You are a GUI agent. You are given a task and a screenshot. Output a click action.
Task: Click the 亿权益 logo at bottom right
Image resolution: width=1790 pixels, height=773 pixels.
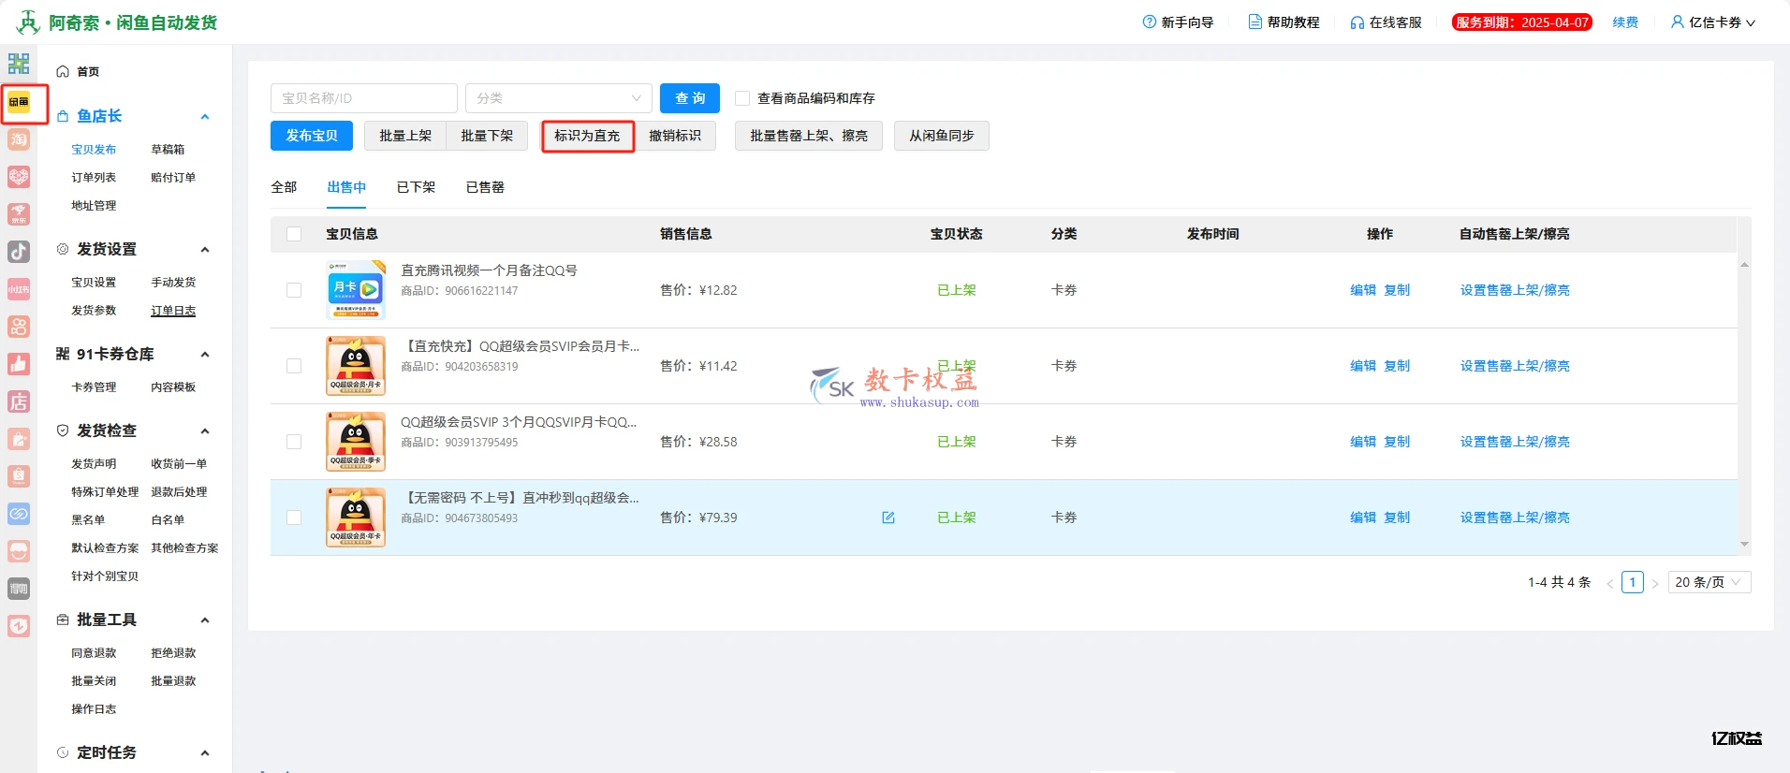pos(1737,737)
